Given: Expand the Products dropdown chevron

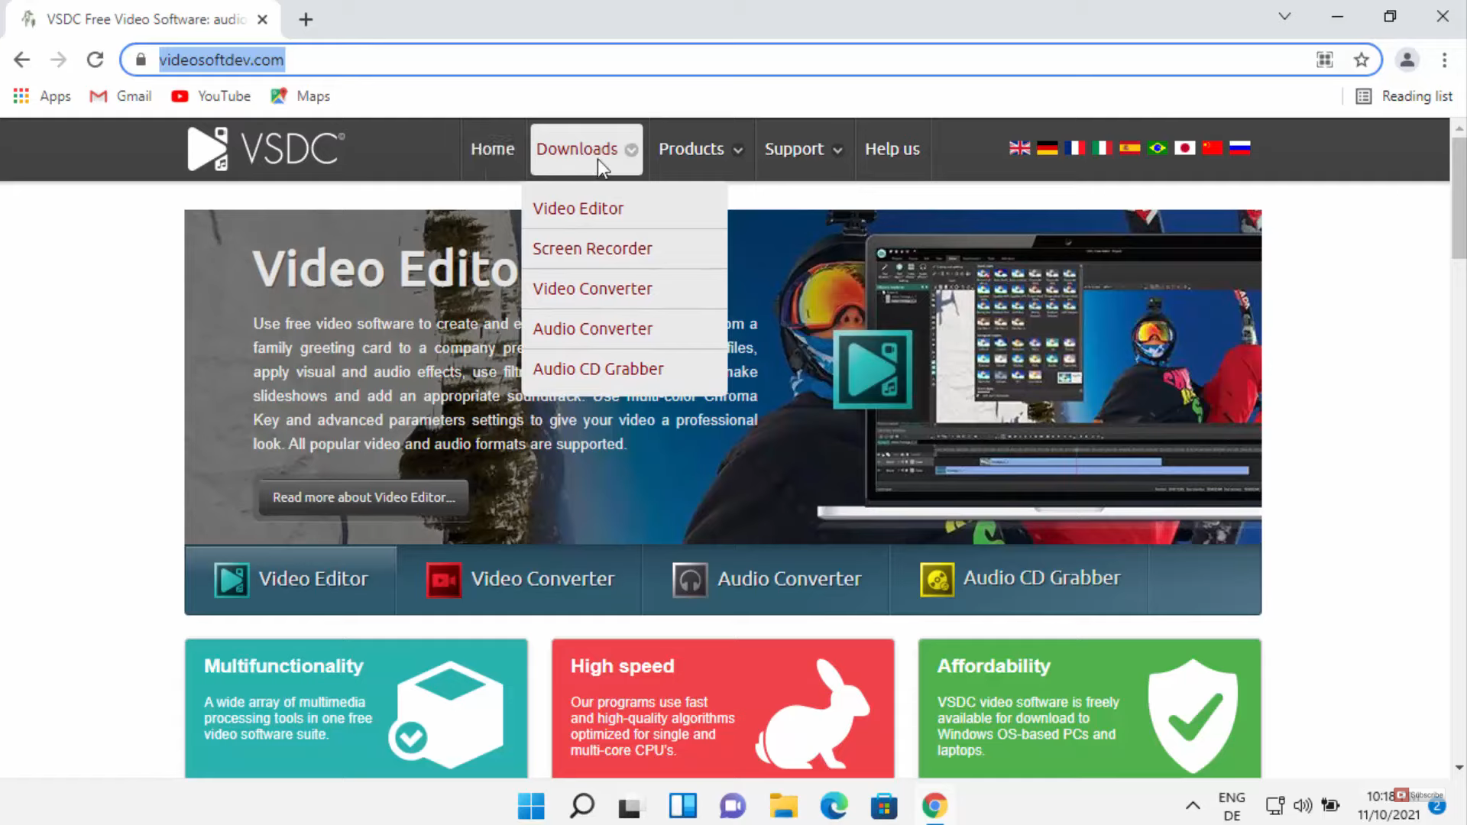Looking at the screenshot, I should (x=738, y=150).
